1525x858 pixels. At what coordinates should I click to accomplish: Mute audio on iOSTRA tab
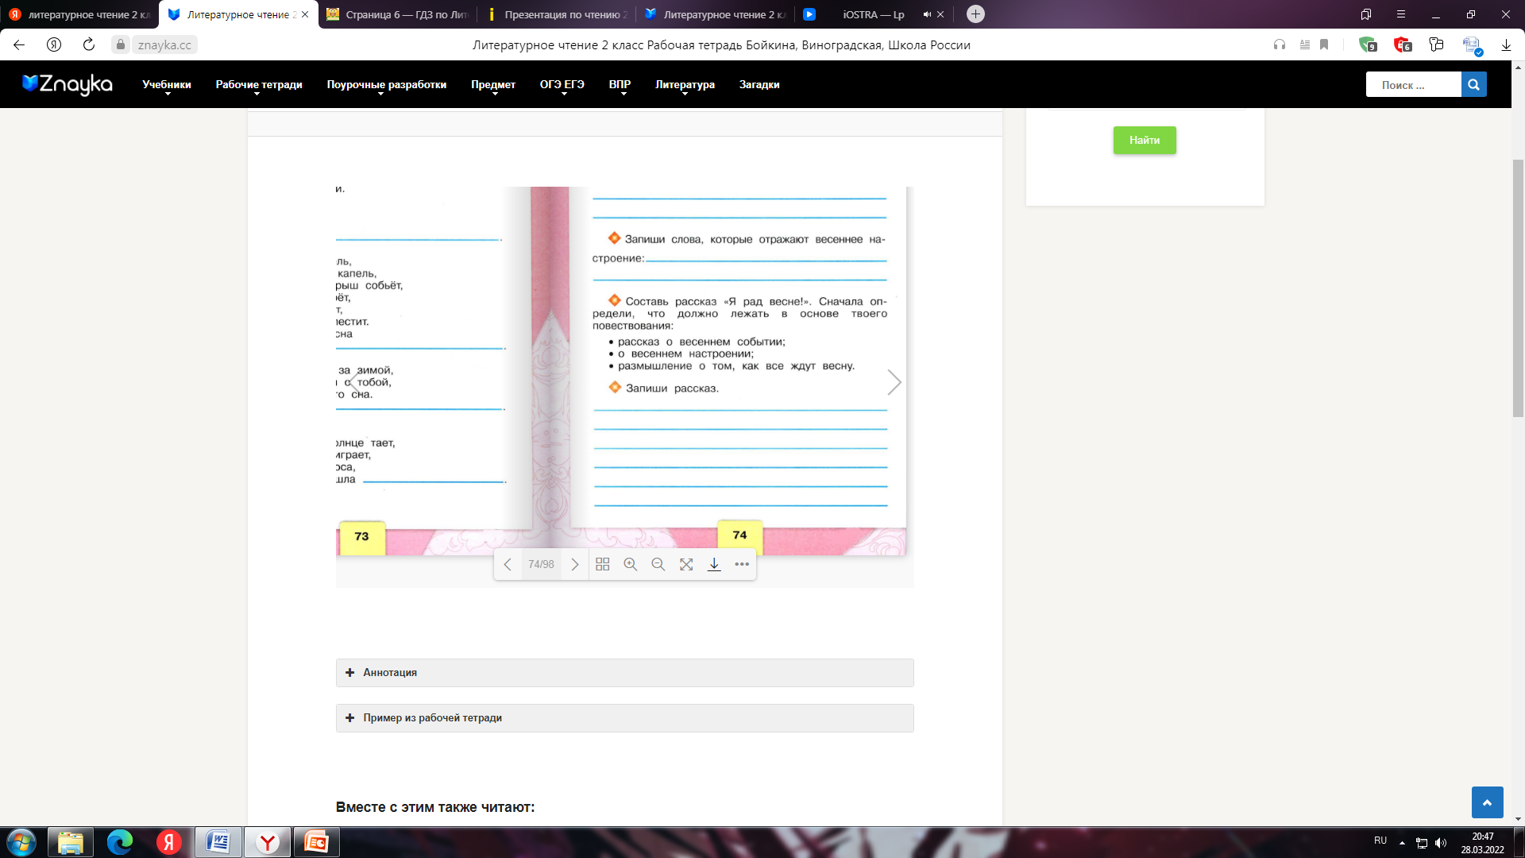click(927, 14)
